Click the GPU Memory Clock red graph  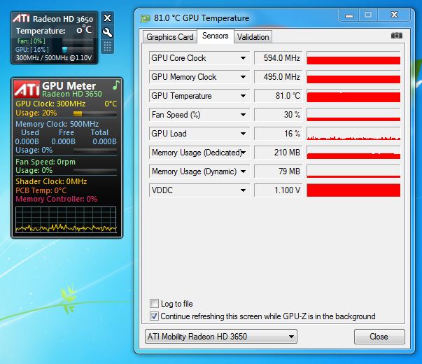point(353,77)
